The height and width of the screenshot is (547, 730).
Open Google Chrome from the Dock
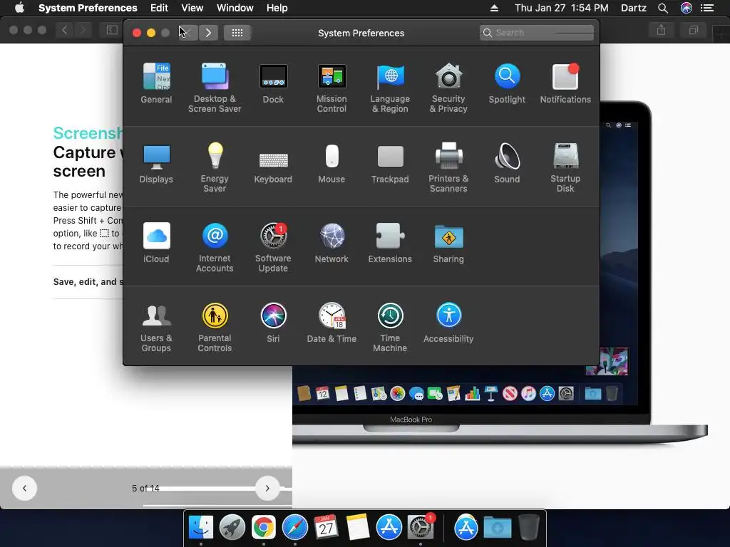coord(264,527)
